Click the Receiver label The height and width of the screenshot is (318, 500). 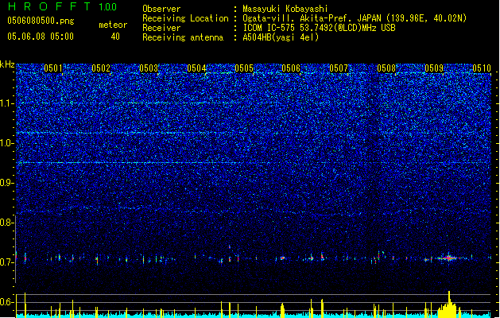point(161,28)
